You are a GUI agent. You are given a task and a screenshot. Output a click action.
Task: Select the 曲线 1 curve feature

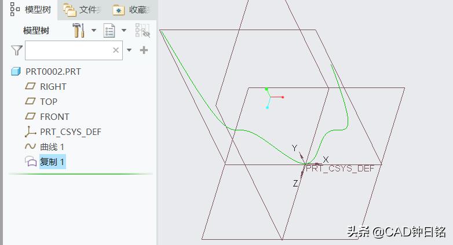[52, 147]
